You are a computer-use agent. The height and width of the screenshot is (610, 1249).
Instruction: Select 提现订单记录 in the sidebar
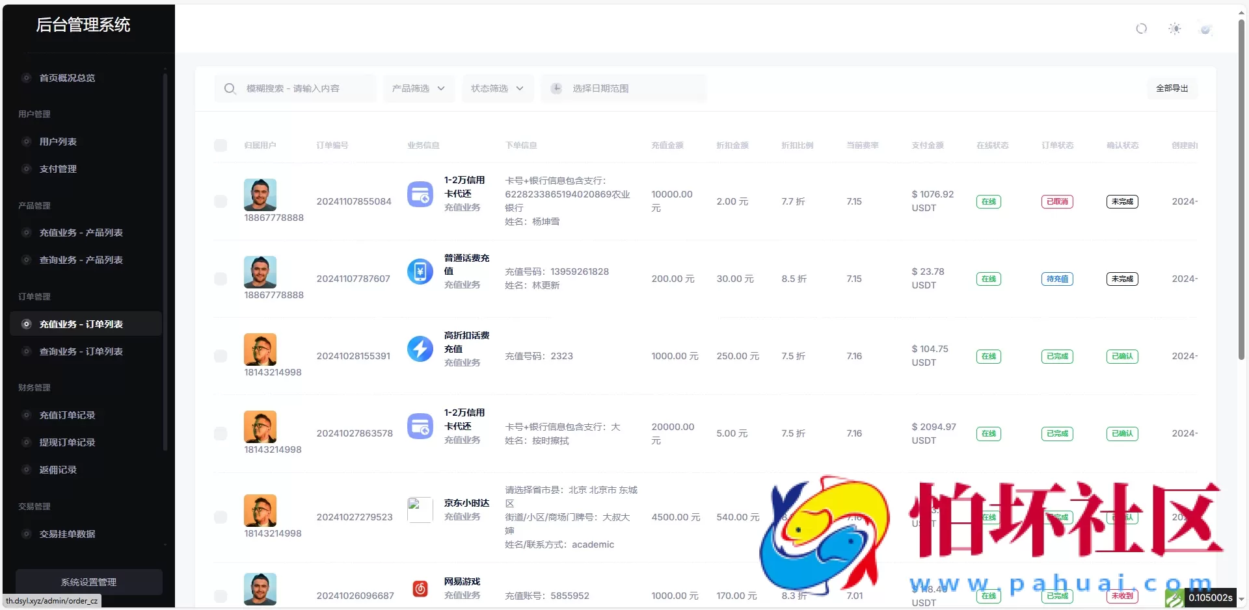coord(67,442)
